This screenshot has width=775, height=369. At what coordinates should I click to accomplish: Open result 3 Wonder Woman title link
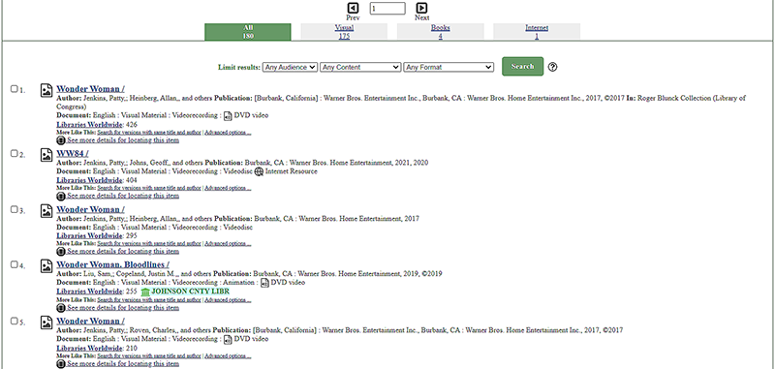point(90,209)
